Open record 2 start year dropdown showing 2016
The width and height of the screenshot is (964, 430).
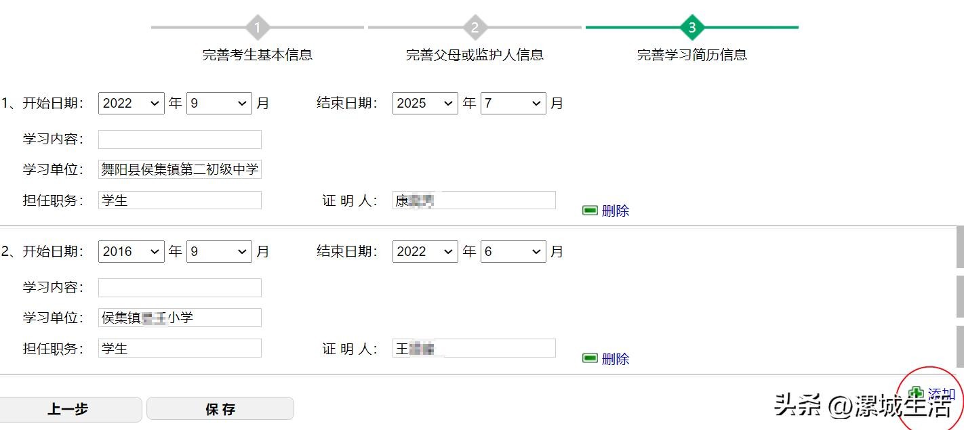coord(132,251)
